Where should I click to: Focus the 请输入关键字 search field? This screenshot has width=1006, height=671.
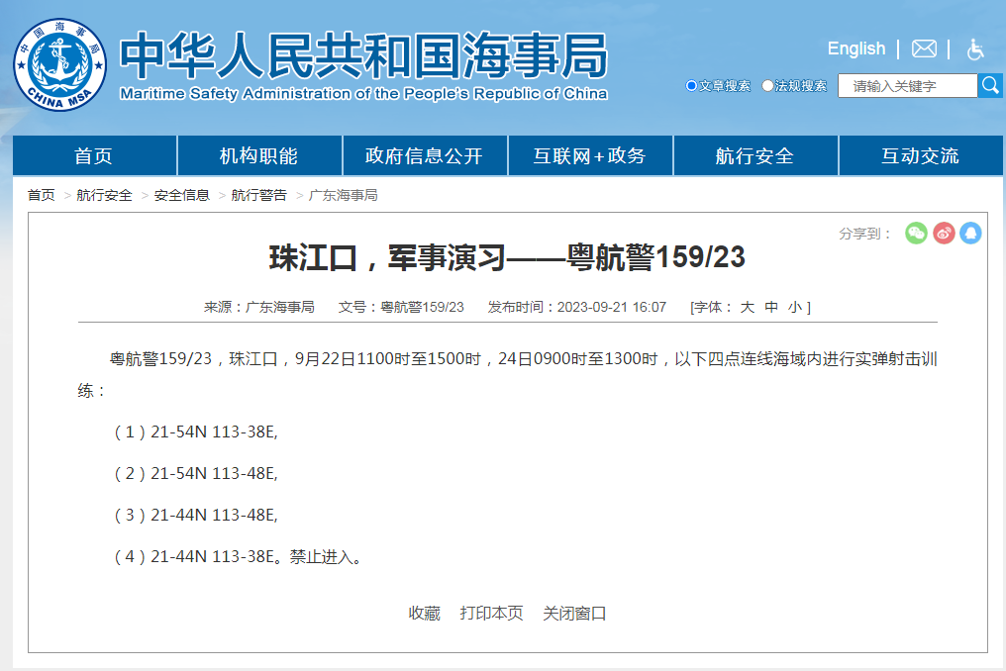tap(907, 86)
